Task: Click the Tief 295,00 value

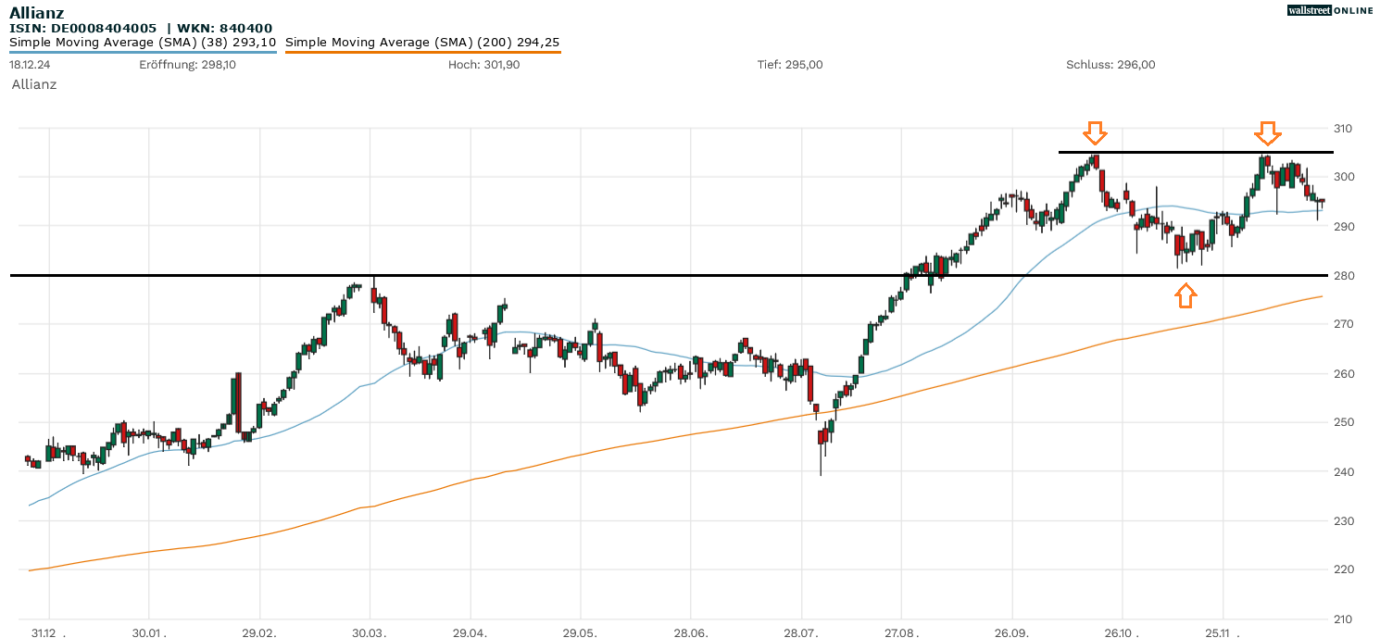Action: pos(789,65)
